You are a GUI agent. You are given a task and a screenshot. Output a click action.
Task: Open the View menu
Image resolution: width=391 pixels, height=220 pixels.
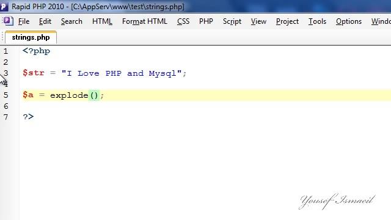point(258,21)
